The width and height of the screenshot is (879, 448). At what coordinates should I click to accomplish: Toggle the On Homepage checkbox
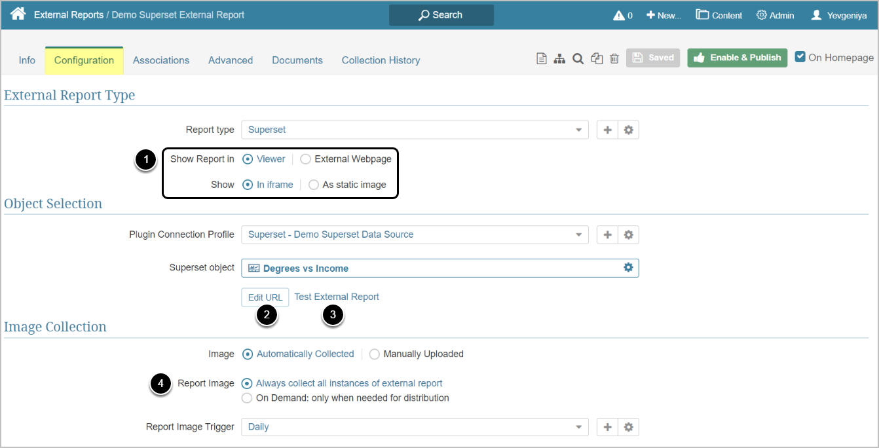coord(800,57)
